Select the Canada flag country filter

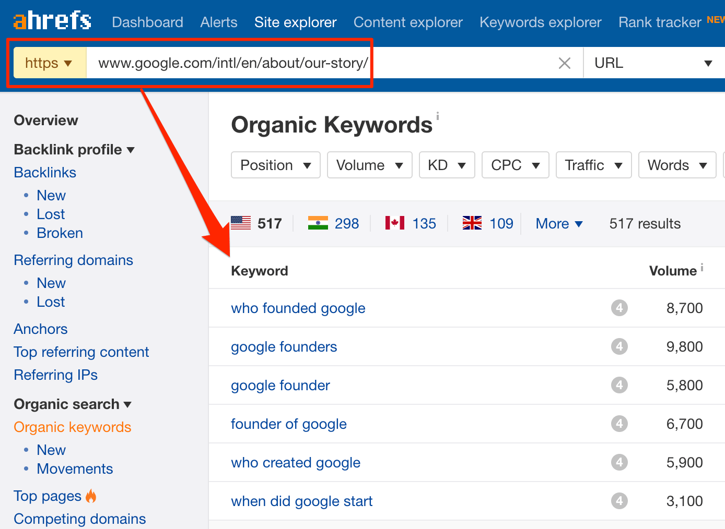pos(395,223)
